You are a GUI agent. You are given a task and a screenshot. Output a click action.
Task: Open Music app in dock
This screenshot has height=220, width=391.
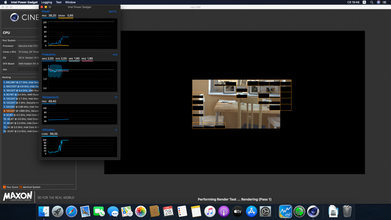click(x=210, y=211)
